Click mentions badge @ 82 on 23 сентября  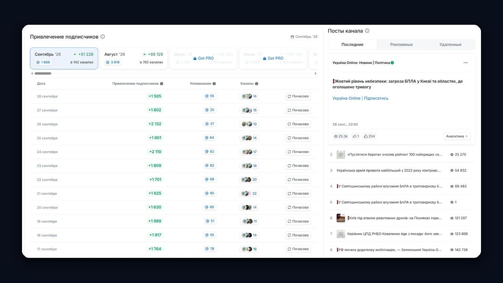(210, 165)
